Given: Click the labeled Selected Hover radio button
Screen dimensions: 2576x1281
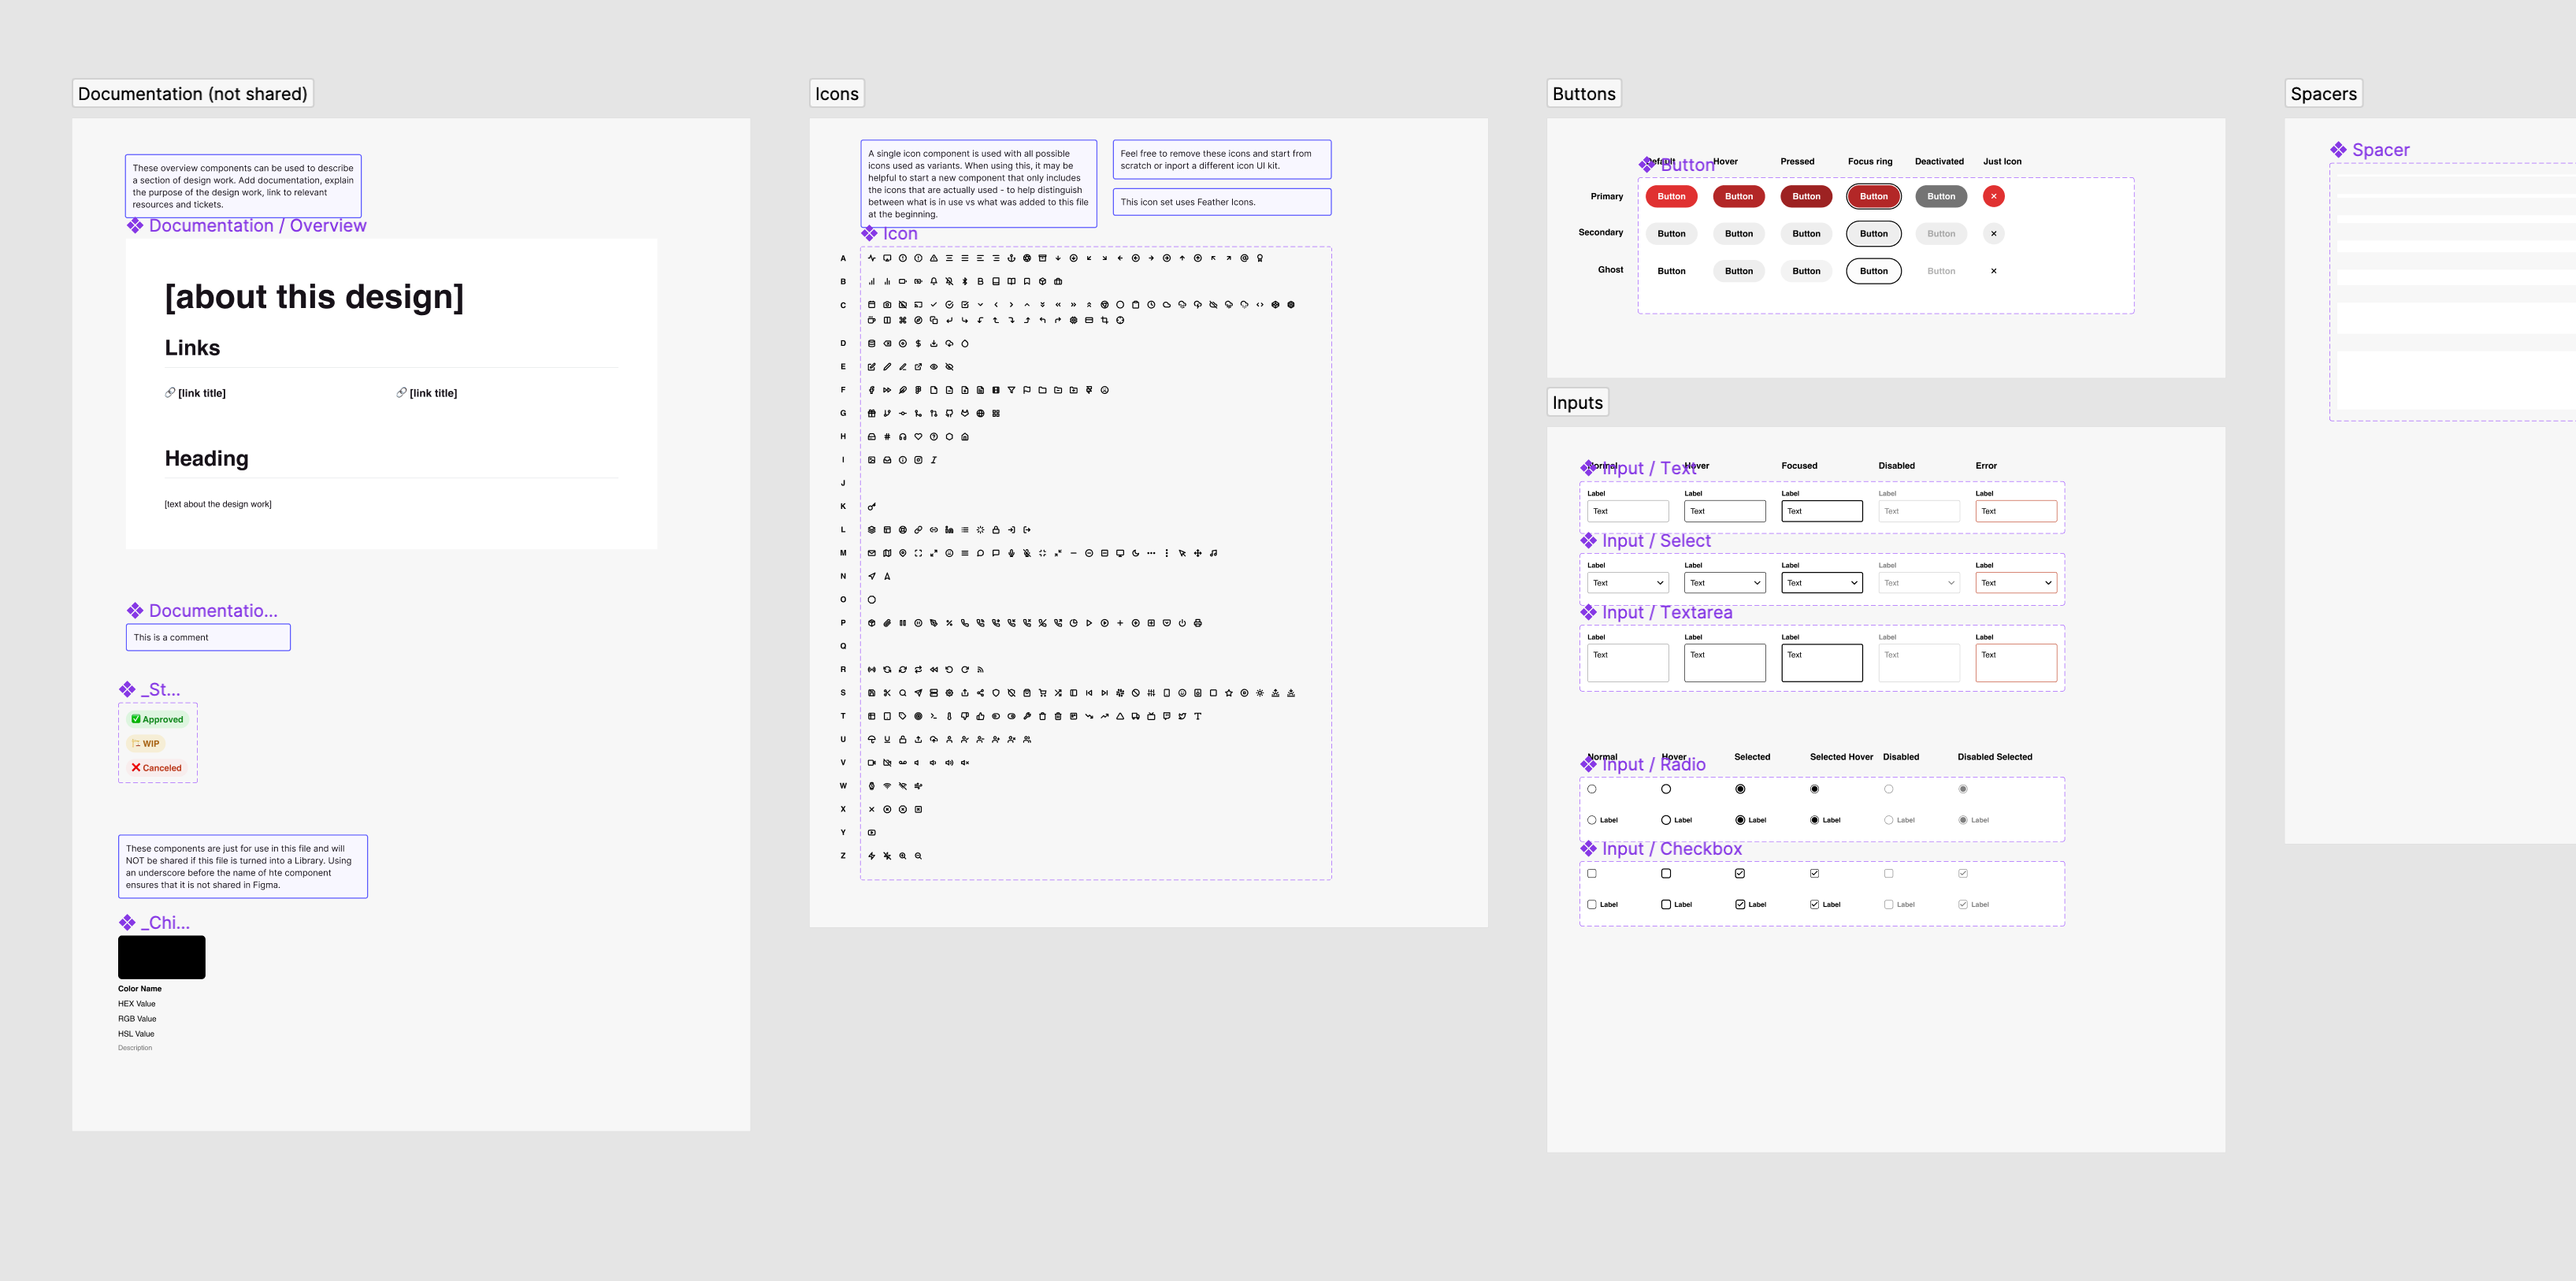Looking at the screenshot, I should (1825, 820).
